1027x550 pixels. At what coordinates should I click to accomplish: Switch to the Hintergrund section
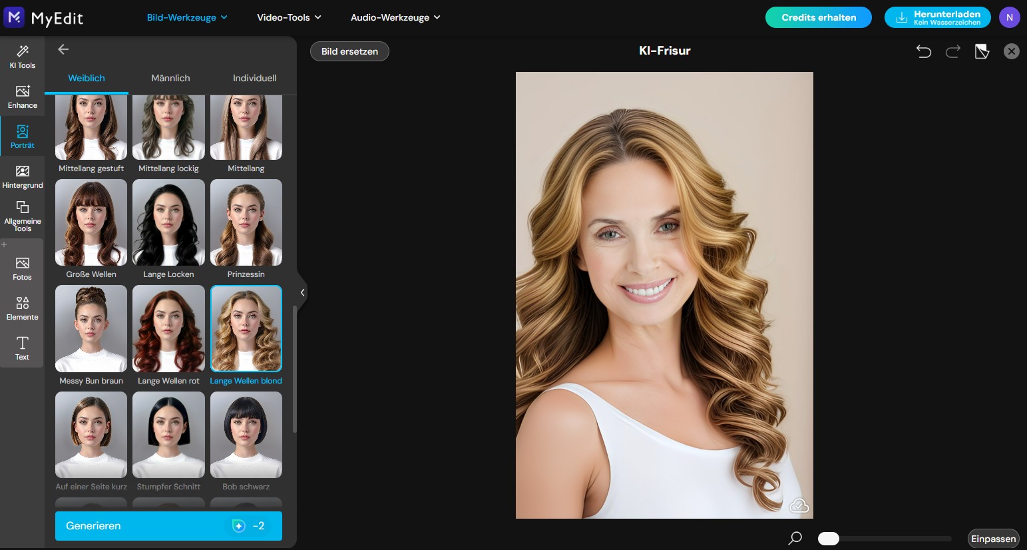(x=22, y=176)
